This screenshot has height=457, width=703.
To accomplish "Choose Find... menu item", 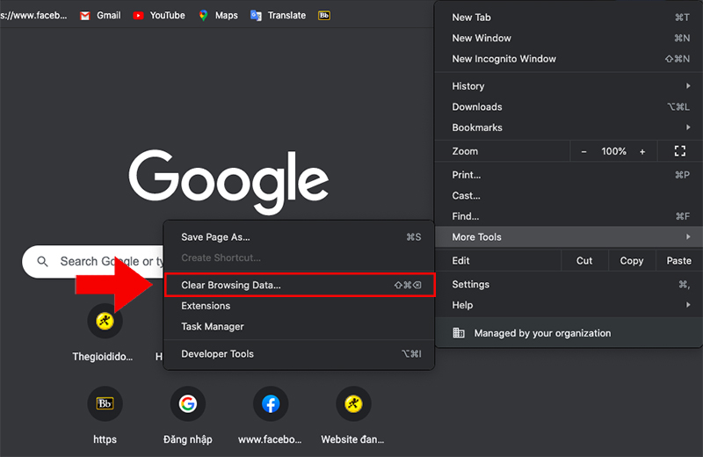I will [x=569, y=216].
